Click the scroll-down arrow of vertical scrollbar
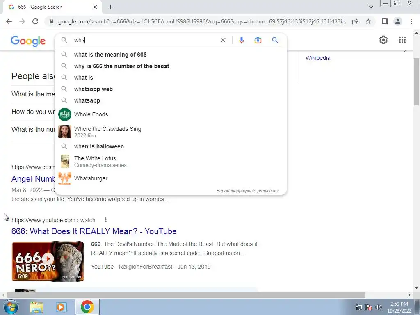Viewport: 420px width, 315px height. coord(416,288)
